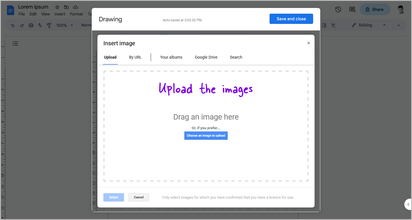Undo the last action

click(13, 25)
